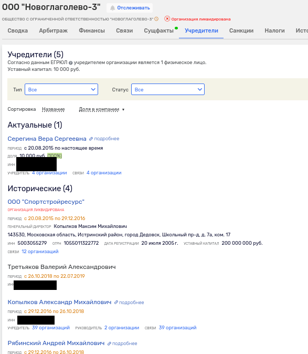Viewport: 308px width, 354px height.
Task: Open the Сводка tab
Action: 18,30
